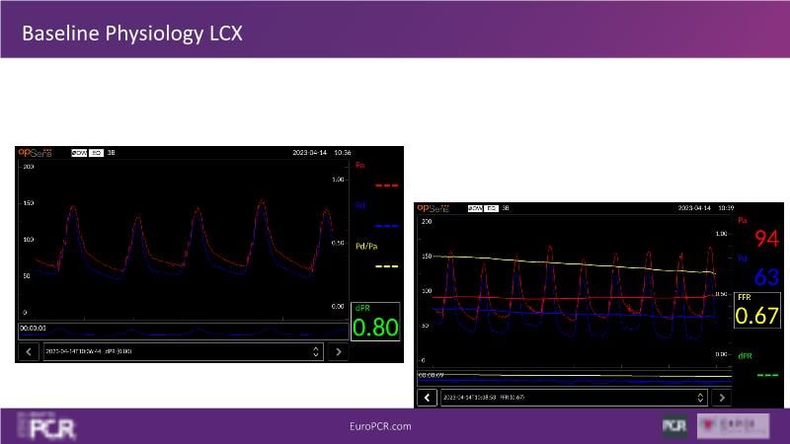Select the first white mode tab in dPR header
This screenshot has height=444, width=790.
(x=79, y=153)
